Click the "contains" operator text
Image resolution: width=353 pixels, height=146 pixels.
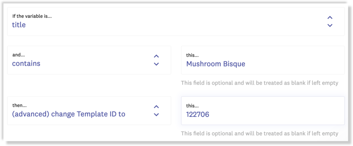(26, 64)
